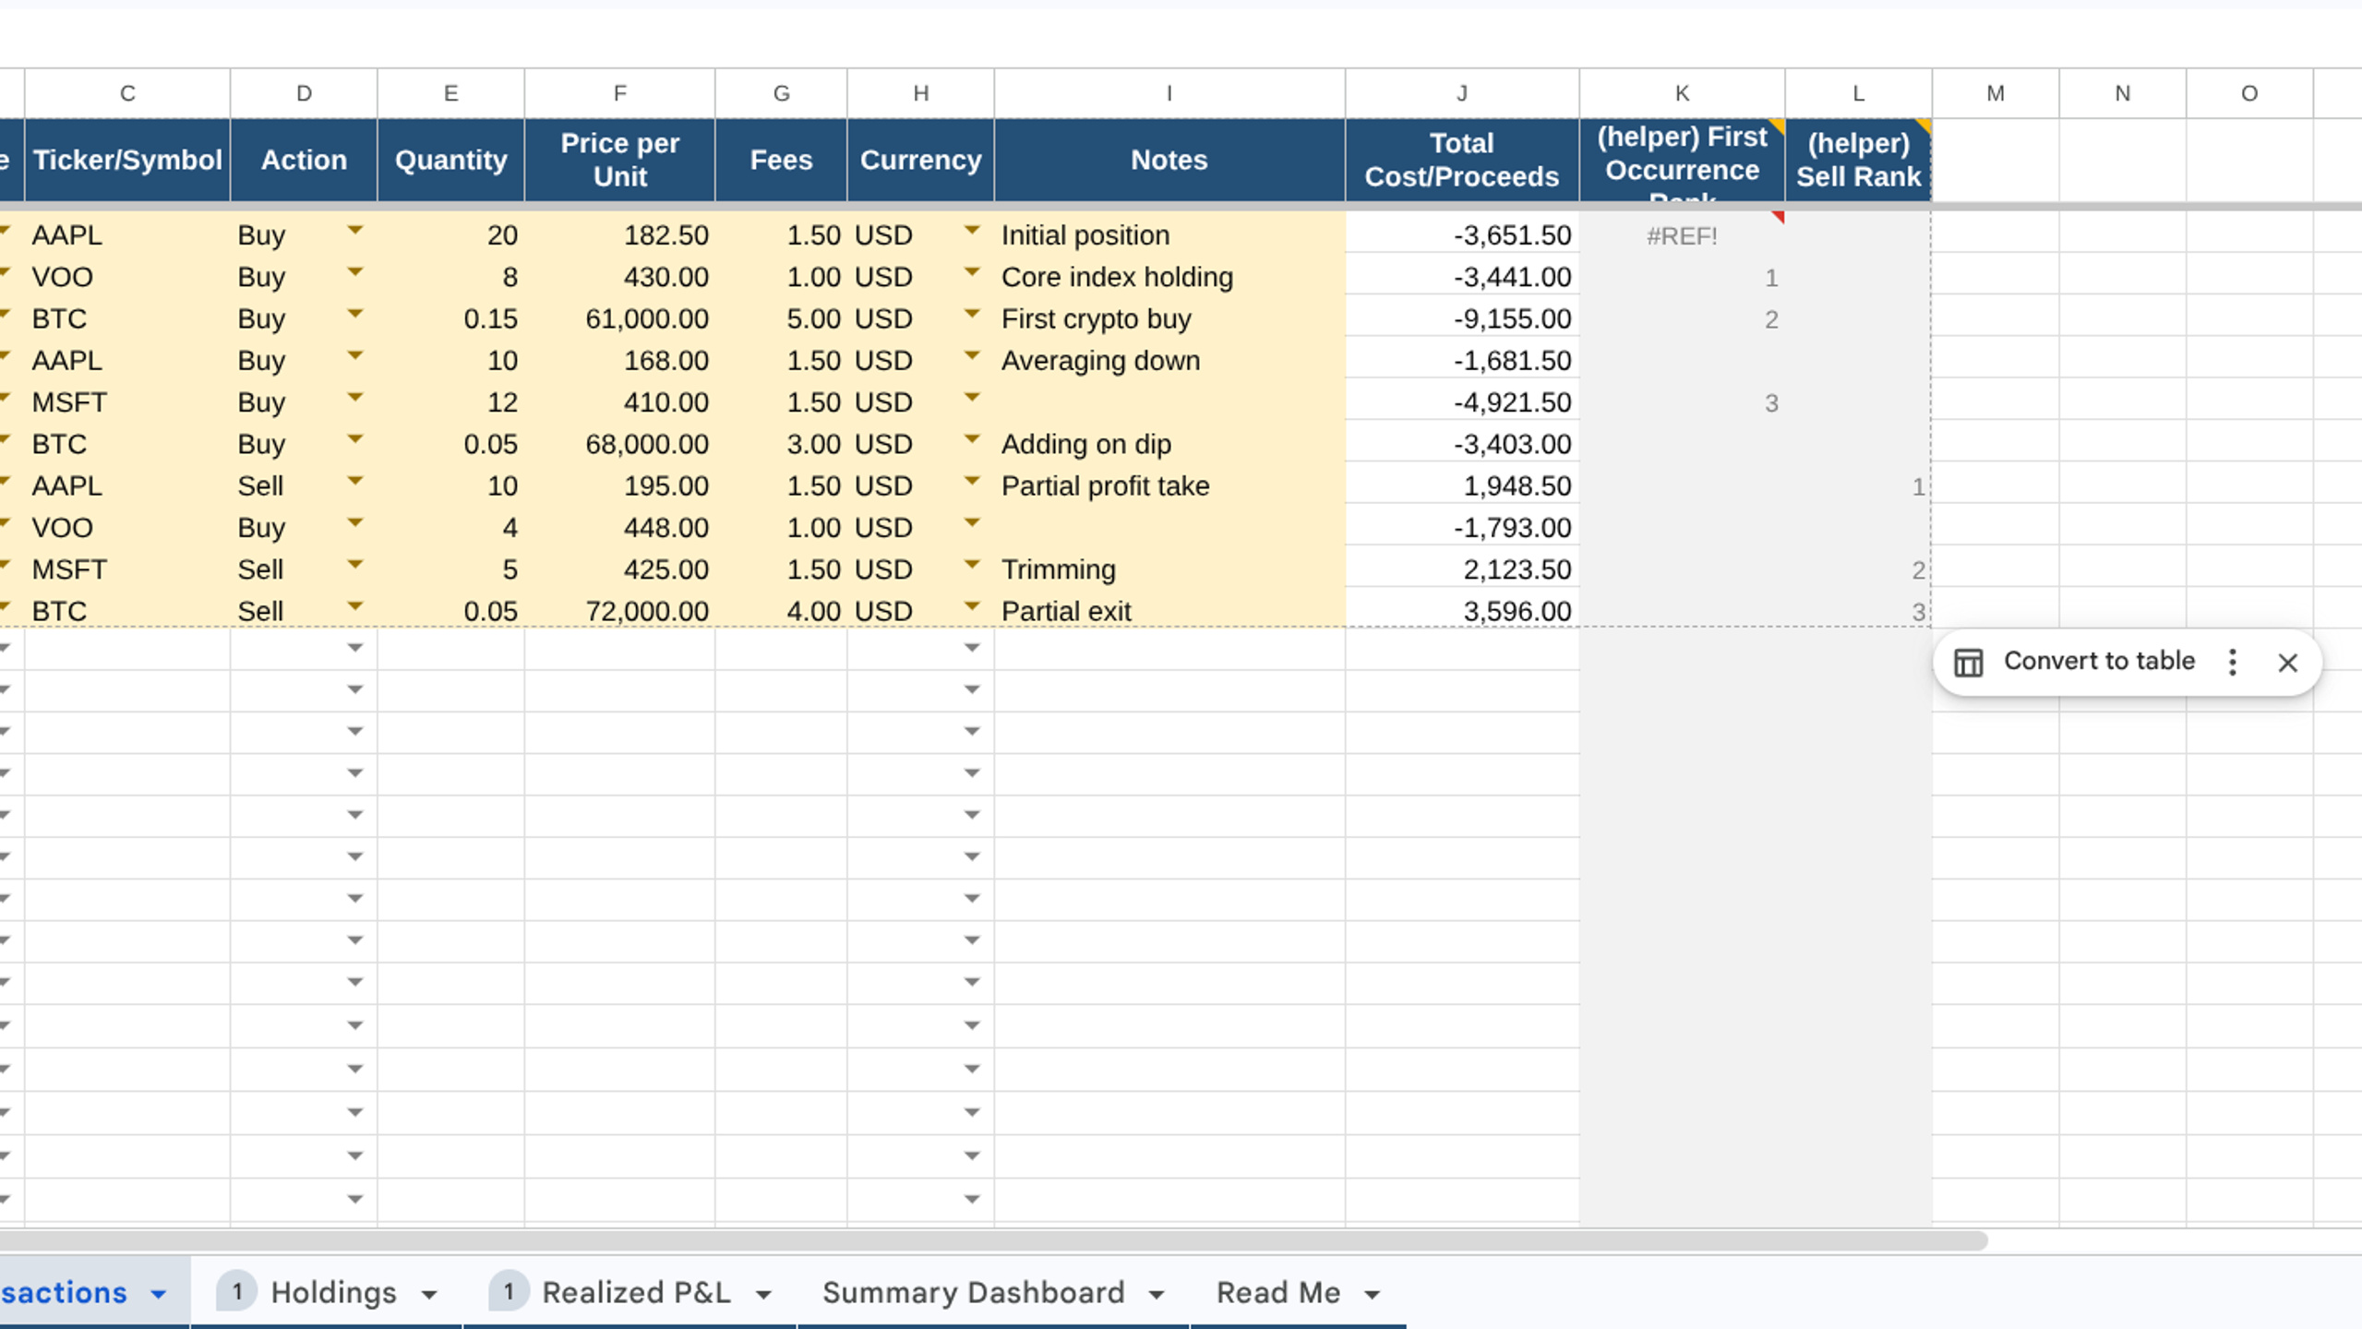
Task: Dismiss the Convert to table popup
Action: [2287, 663]
